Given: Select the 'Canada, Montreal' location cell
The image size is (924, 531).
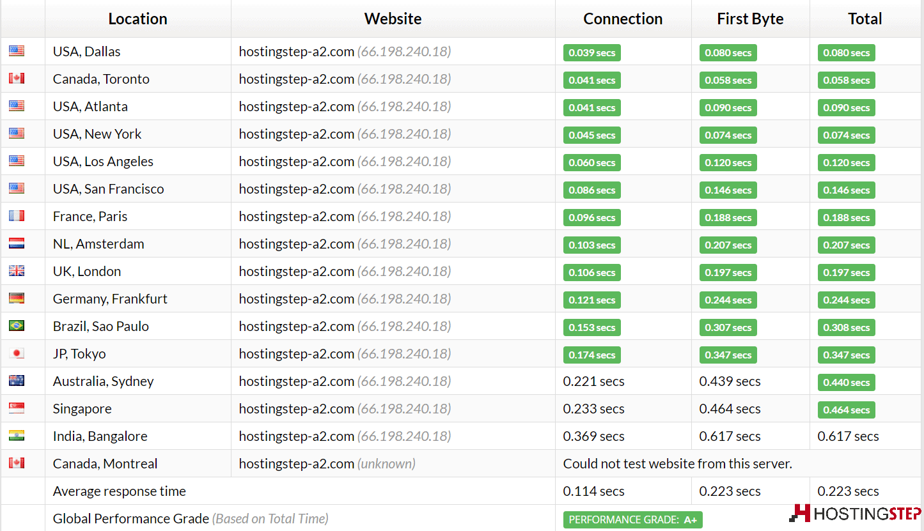Looking at the screenshot, I should 138,463.
